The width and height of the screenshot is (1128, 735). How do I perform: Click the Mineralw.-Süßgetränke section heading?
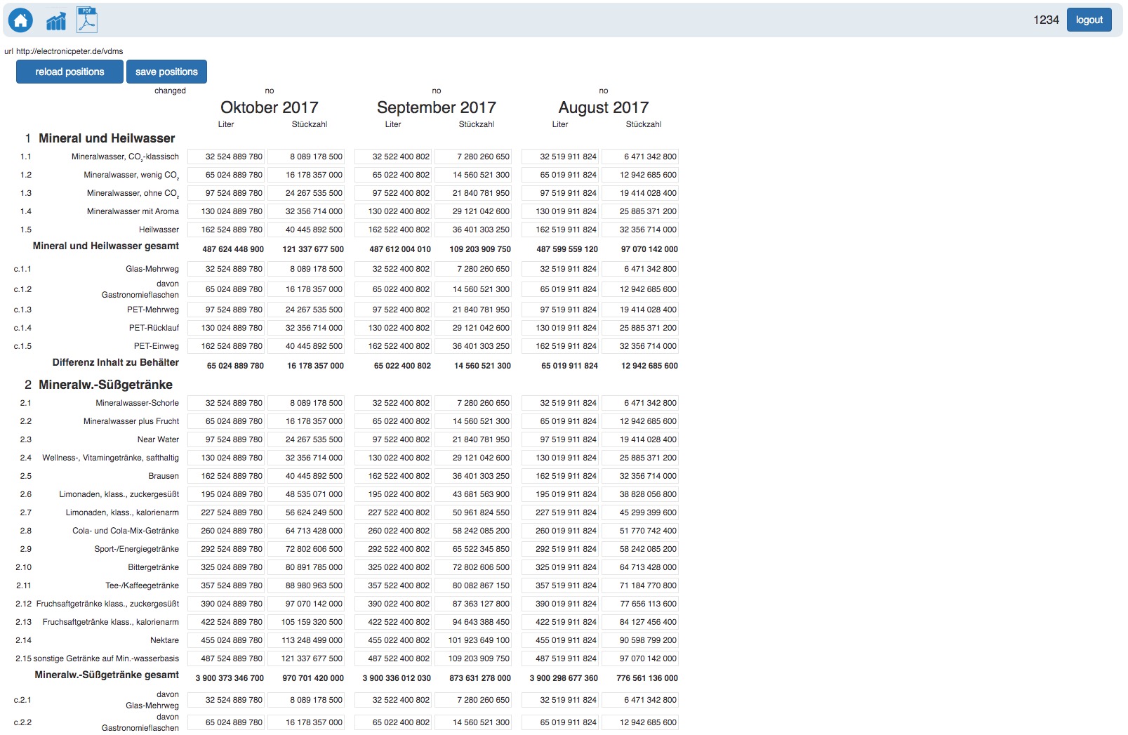tap(105, 385)
